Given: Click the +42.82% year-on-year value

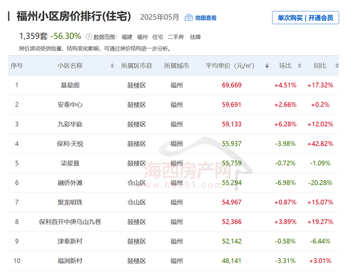Looking at the screenshot, I should [320, 144].
